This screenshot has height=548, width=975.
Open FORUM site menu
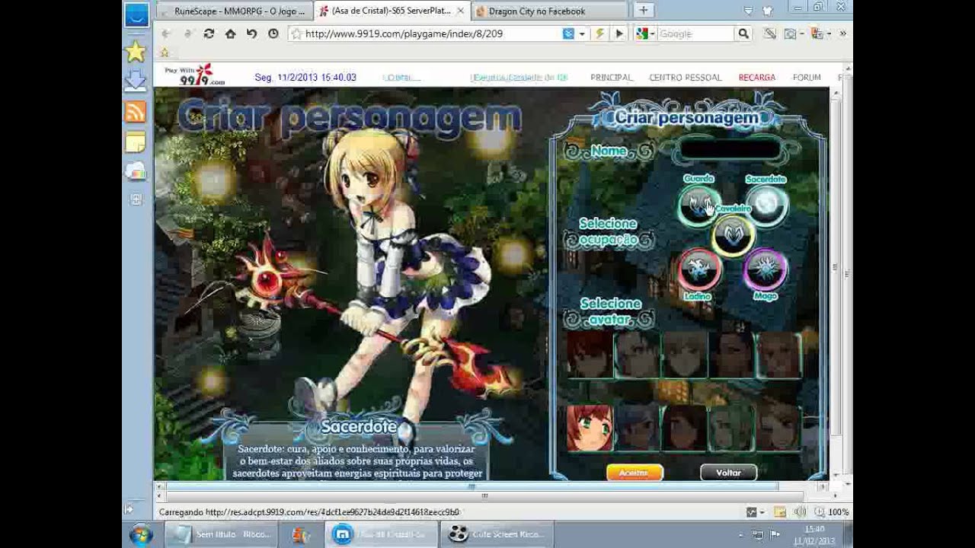coord(807,78)
